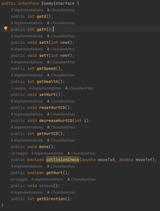
Task: Click 'no usages' hint above attack()
Action: point(19,179)
